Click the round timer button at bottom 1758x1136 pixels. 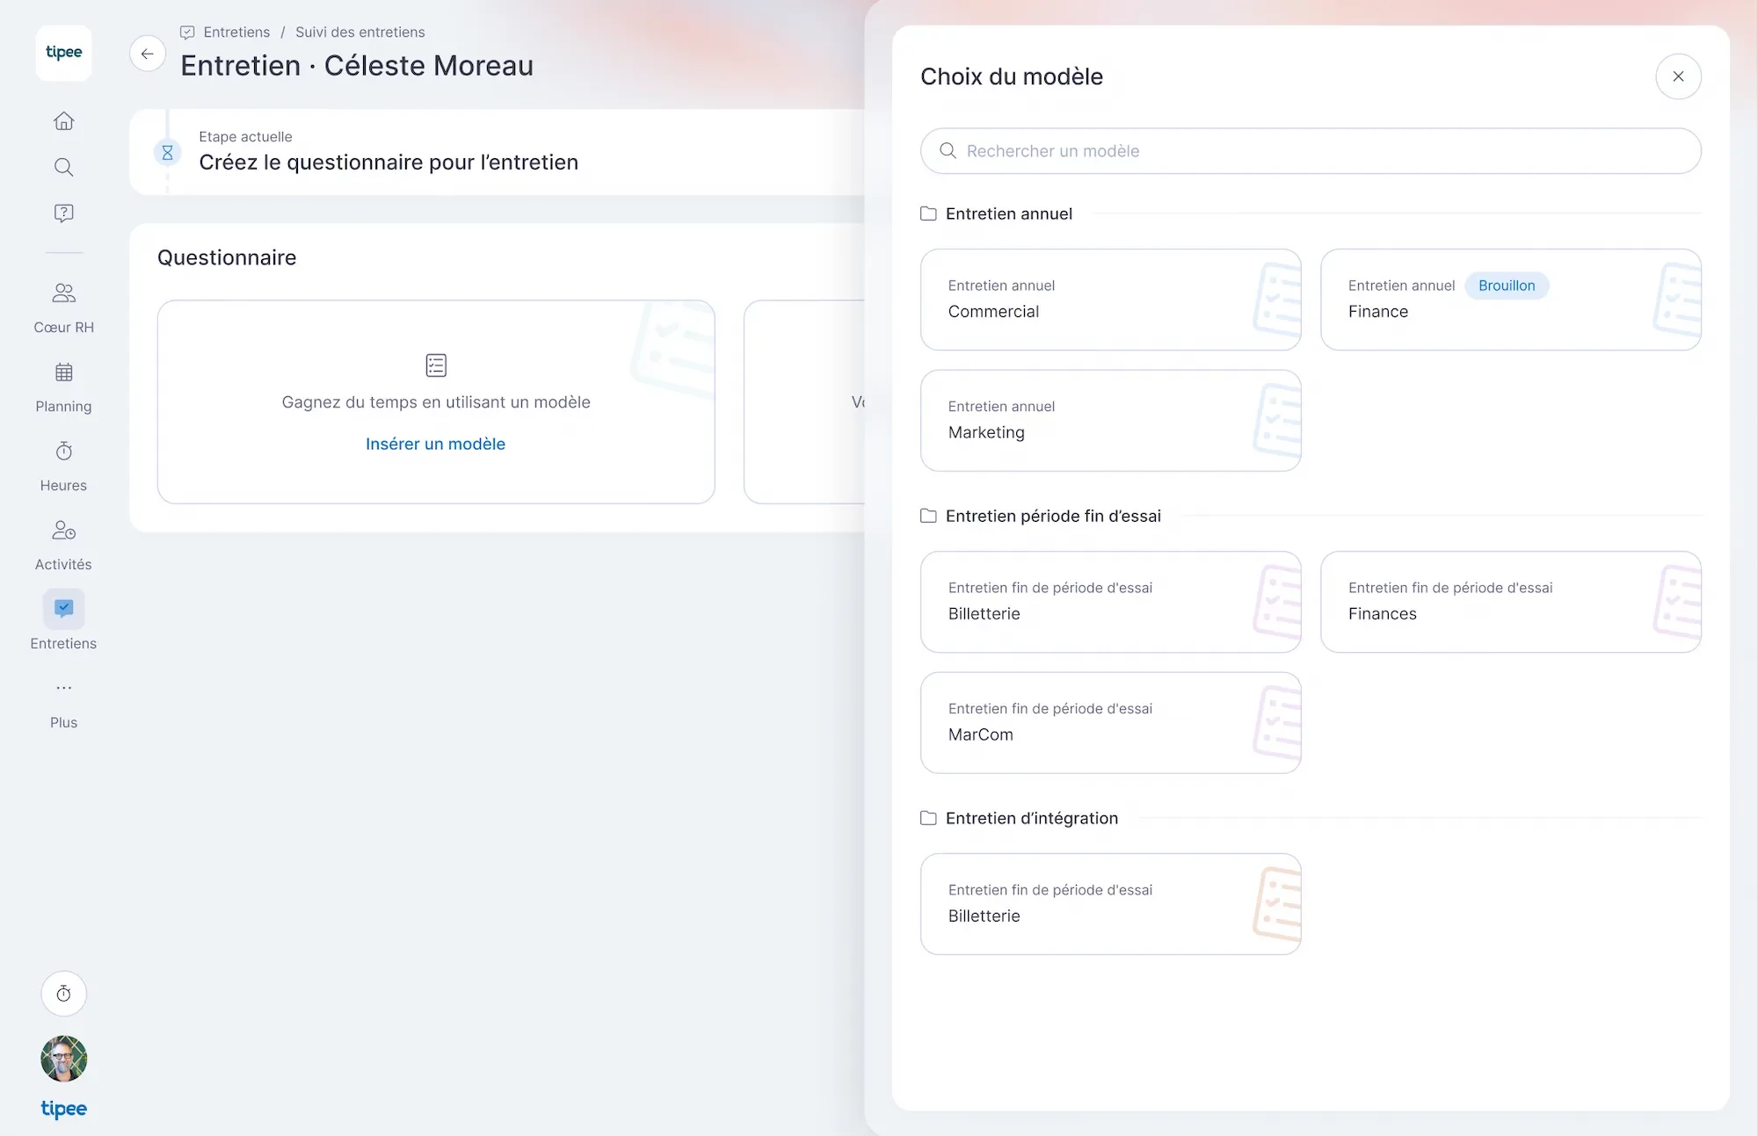pyautogui.click(x=63, y=994)
